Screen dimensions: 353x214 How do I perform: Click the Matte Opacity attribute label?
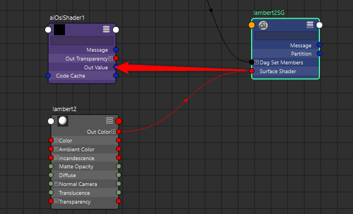pyautogui.click(x=76, y=167)
